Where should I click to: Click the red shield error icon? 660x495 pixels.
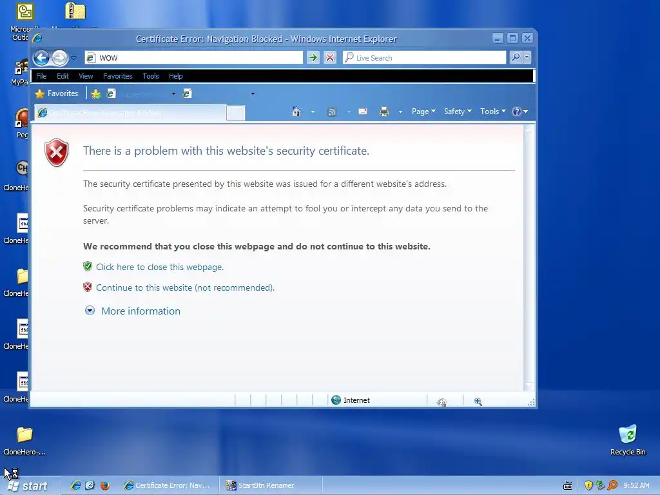point(57,152)
